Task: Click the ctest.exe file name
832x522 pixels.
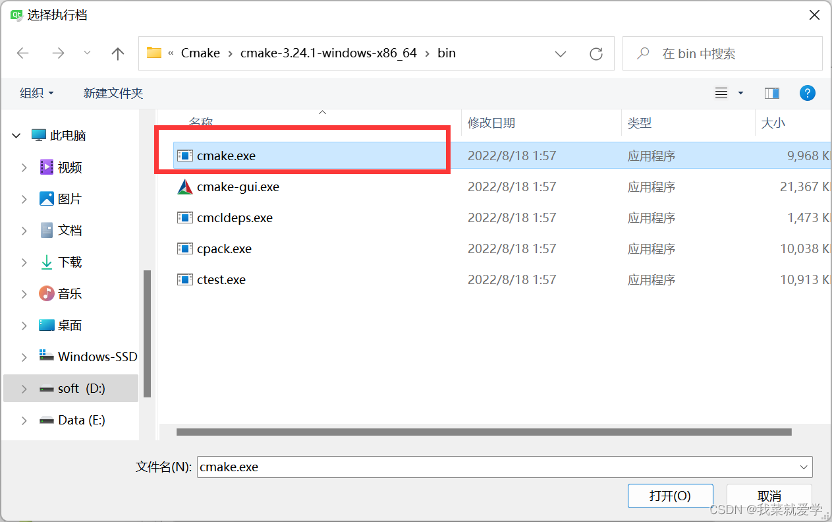Action: (221, 280)
